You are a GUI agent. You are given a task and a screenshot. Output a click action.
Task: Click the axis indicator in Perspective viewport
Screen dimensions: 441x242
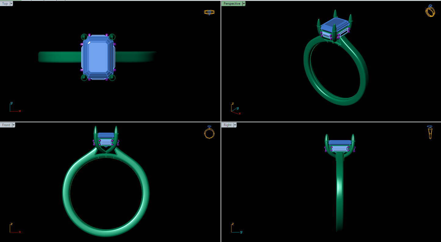click(x=236, y=108)
